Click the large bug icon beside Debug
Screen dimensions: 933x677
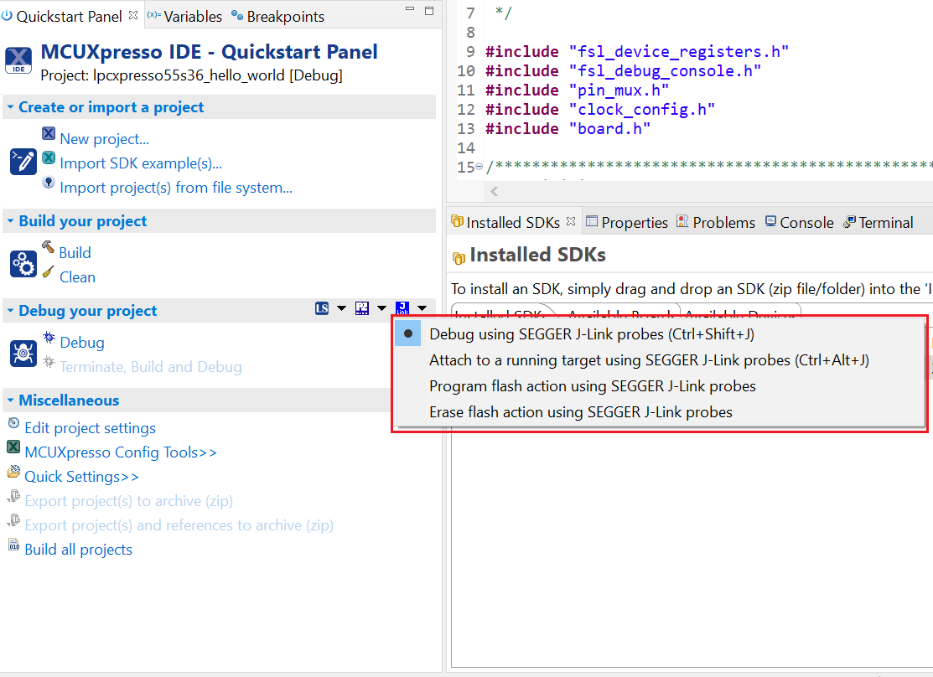tap(23, 354)
